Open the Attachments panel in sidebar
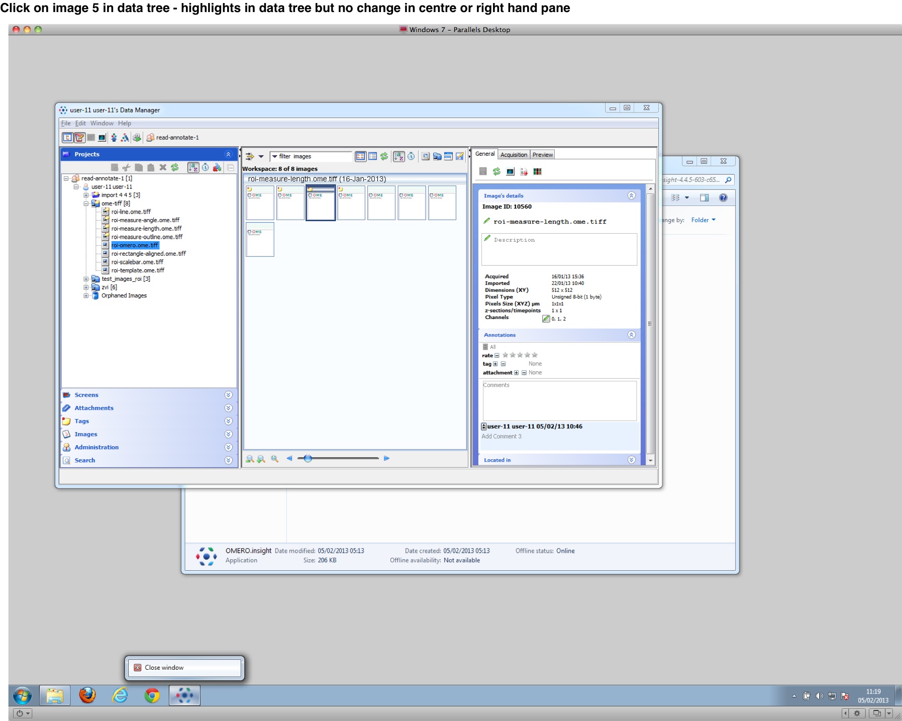The width and height of the screenshot is (902, 721). pos(94,408)
